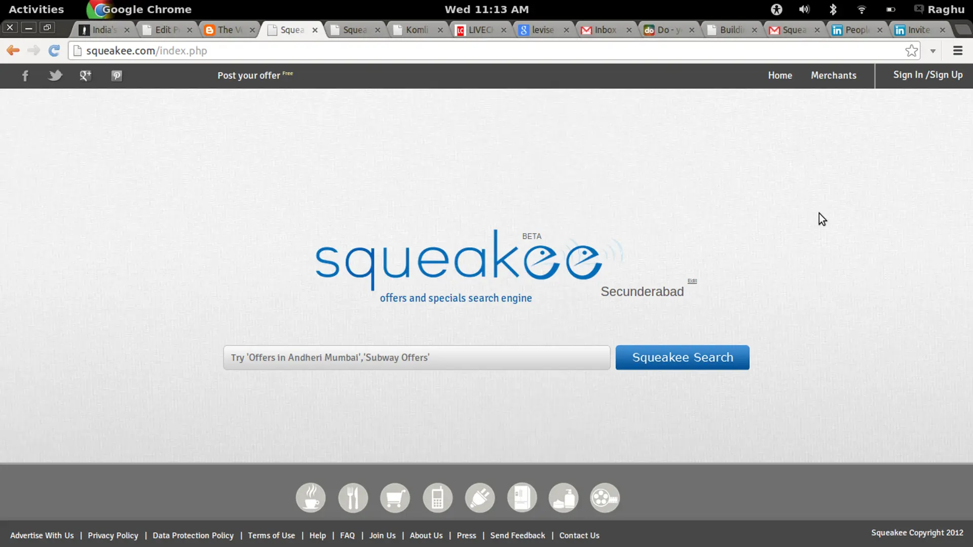The height and width of the screenshot is (547, 973).
Task: Switch to the India's tab
Action: pos(104,30)
